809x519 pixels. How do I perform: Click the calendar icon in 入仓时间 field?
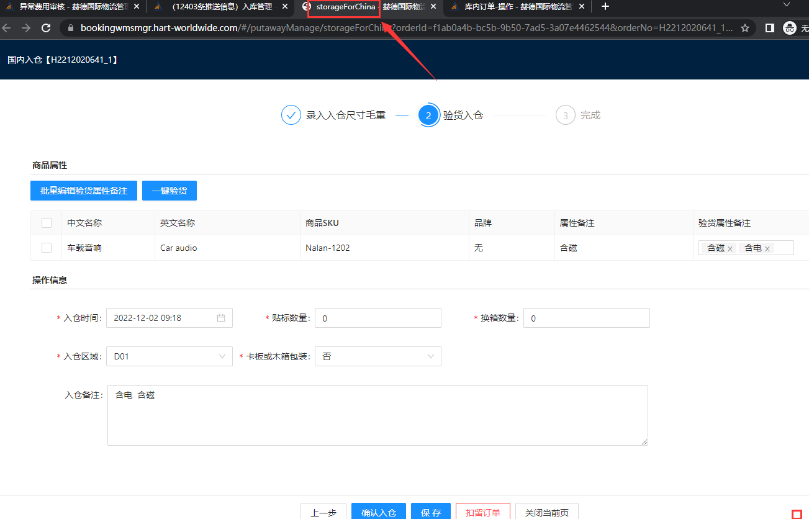[x=221, y=318]
